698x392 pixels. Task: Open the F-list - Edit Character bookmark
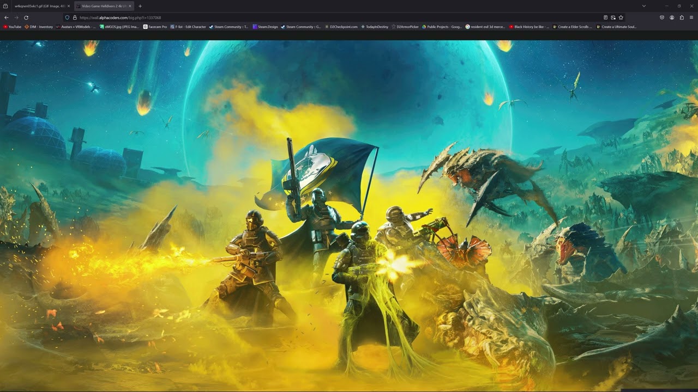tap(188, 27)
